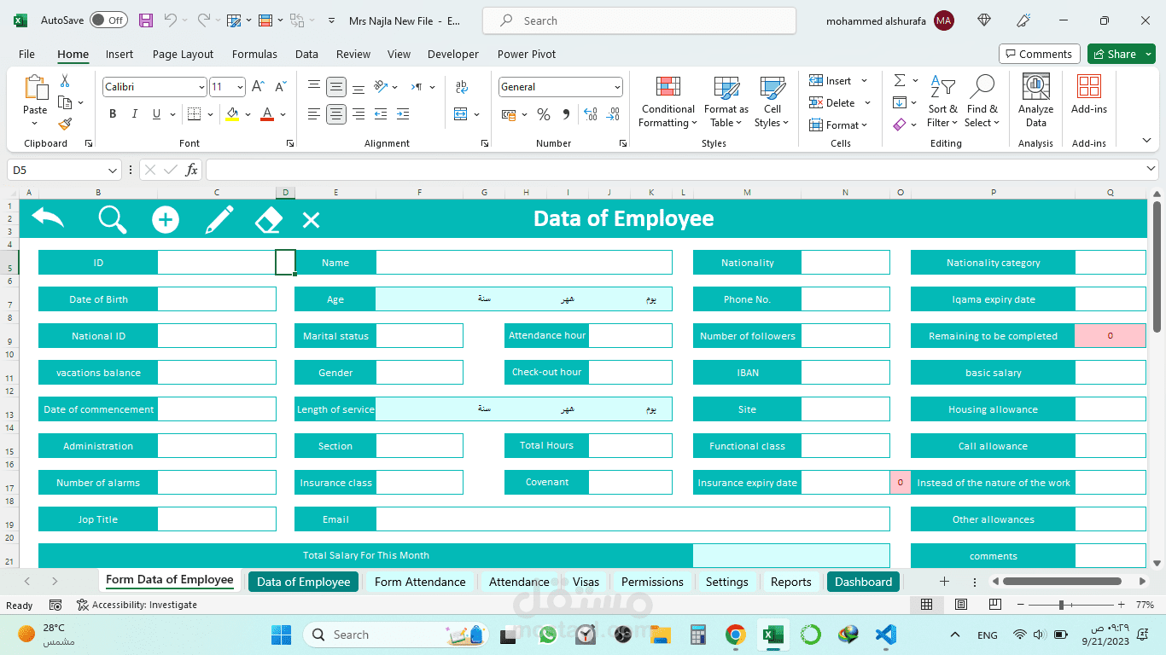Click the Cut scissors icon
1166x655 pixels.
[x=65, y=81]
